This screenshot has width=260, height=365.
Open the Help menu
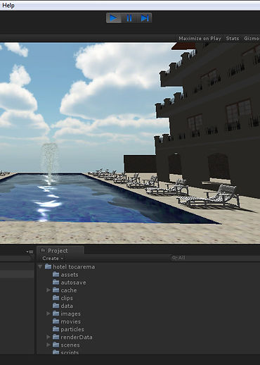[x=8, y=5]
